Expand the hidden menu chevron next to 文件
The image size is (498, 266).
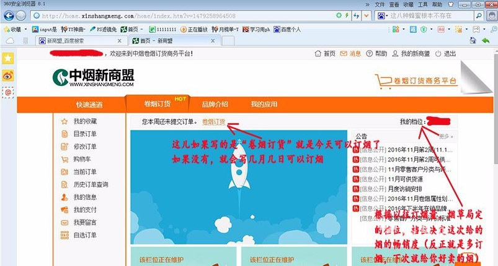point(368,4)
